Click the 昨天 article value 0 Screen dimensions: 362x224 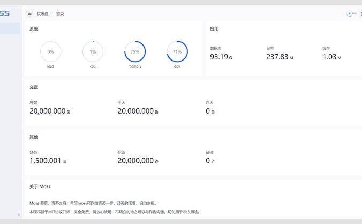click(208, 111)
